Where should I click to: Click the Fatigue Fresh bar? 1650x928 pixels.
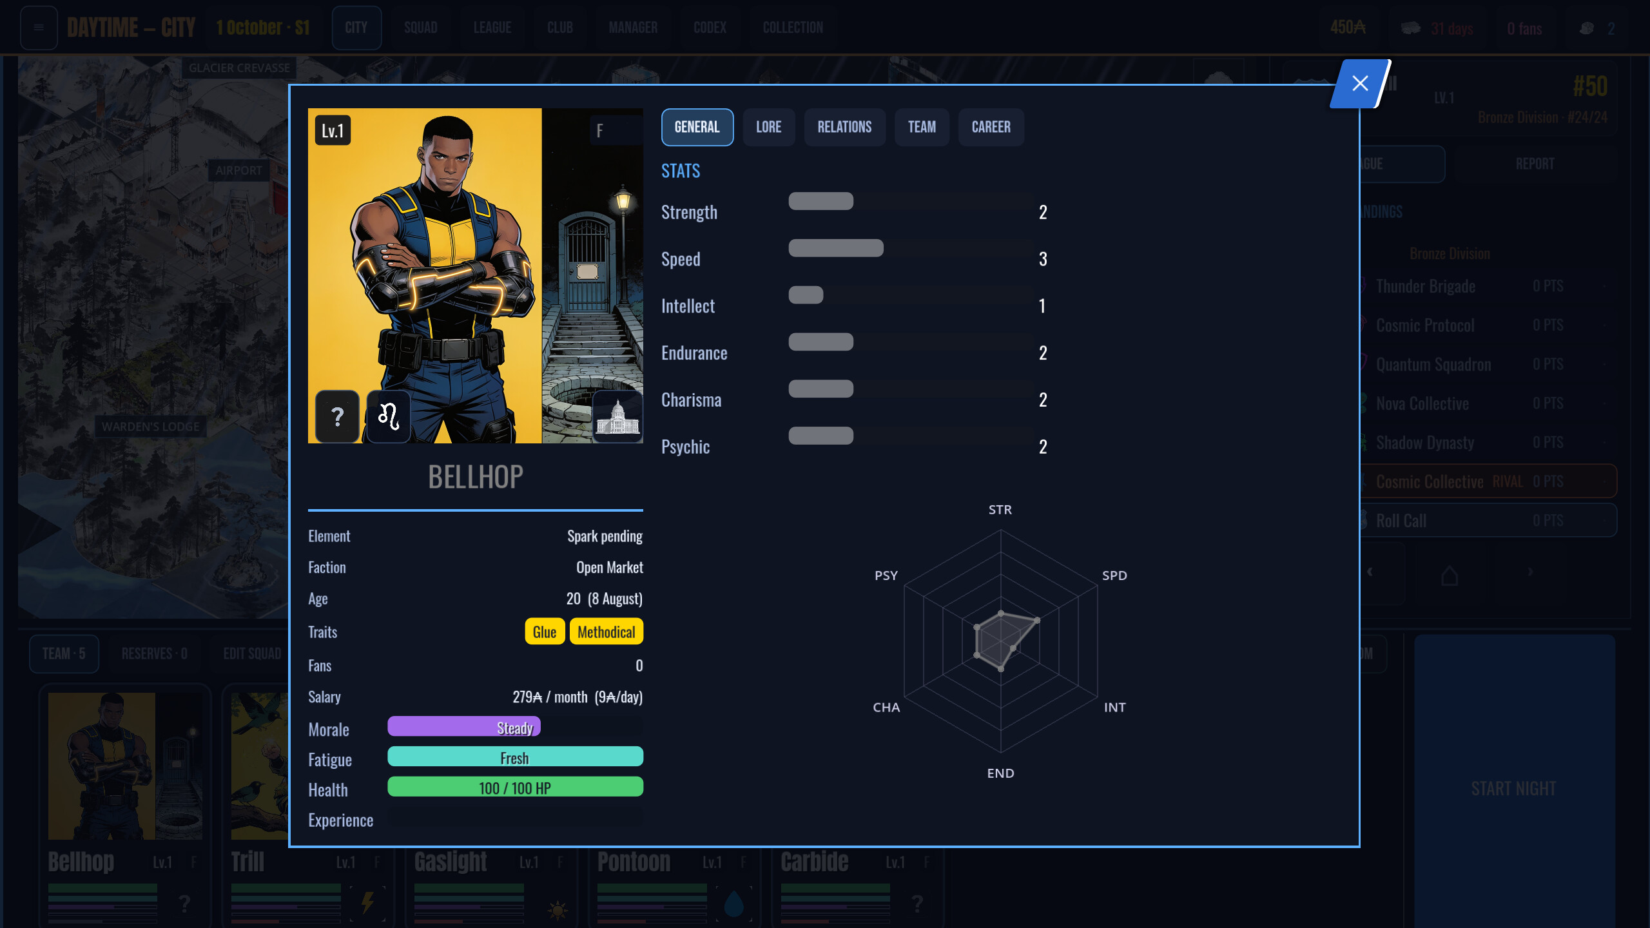[x=515, y=757]
